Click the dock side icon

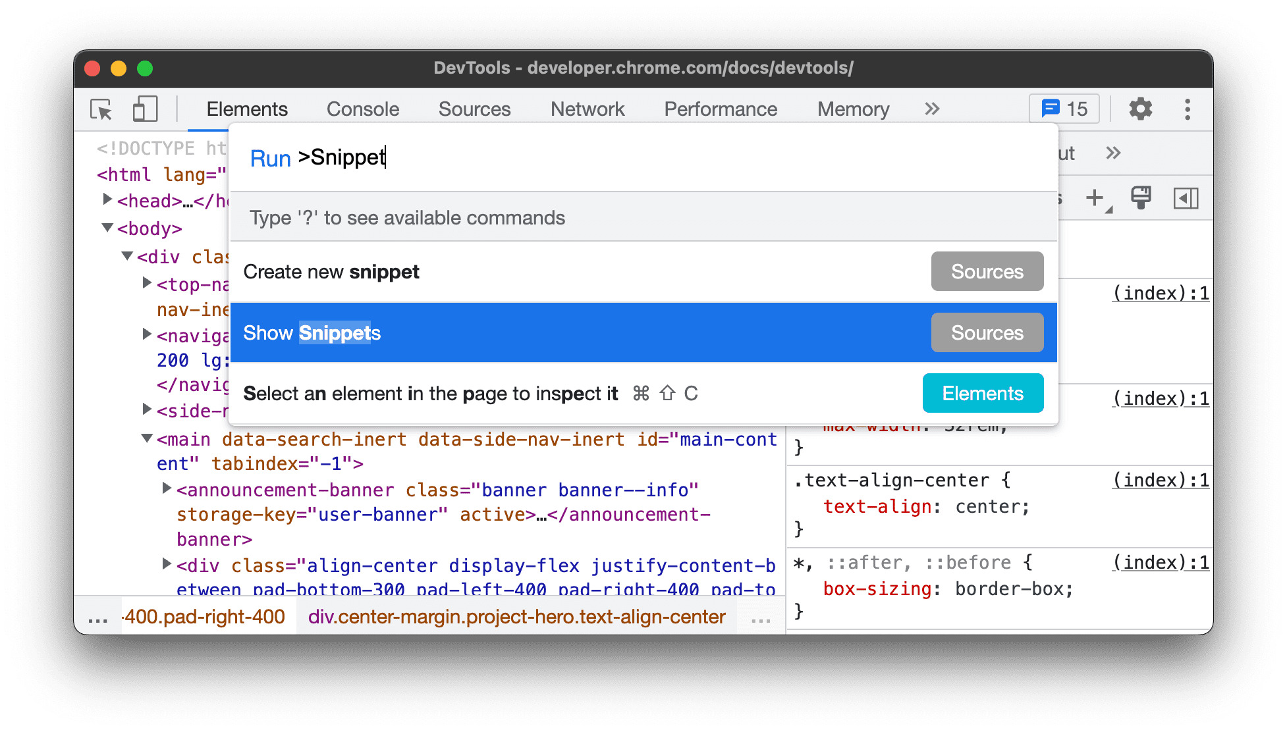(1186, 197)
